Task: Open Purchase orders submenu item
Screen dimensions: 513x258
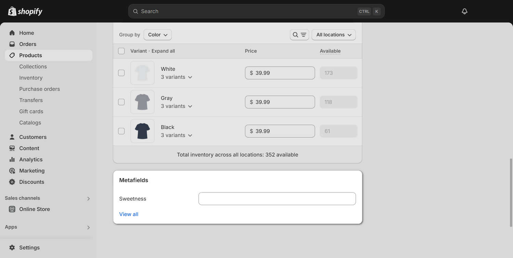Action: click(x=39, y=89)
